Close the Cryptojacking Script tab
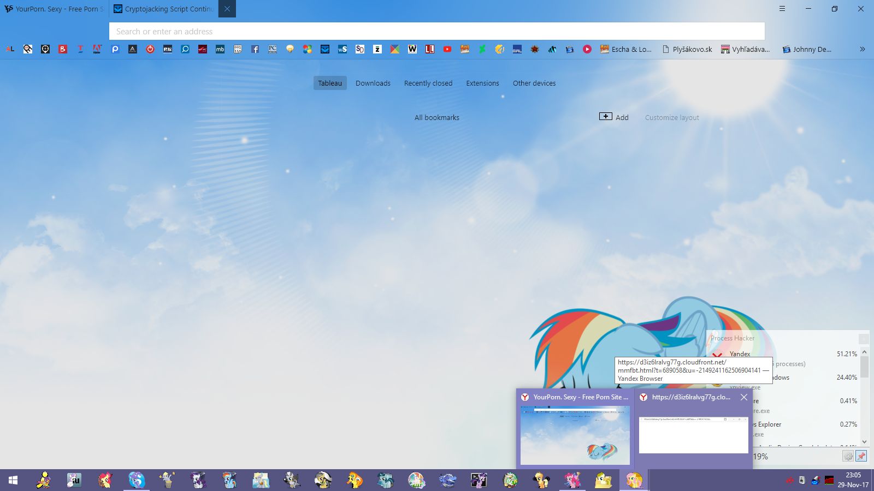The image size is (874, 491). [227, 9]
